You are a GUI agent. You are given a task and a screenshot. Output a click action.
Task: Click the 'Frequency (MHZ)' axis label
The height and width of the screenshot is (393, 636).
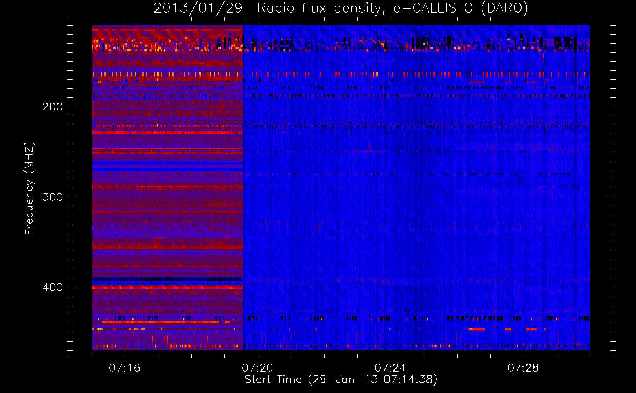click(29, 188)
